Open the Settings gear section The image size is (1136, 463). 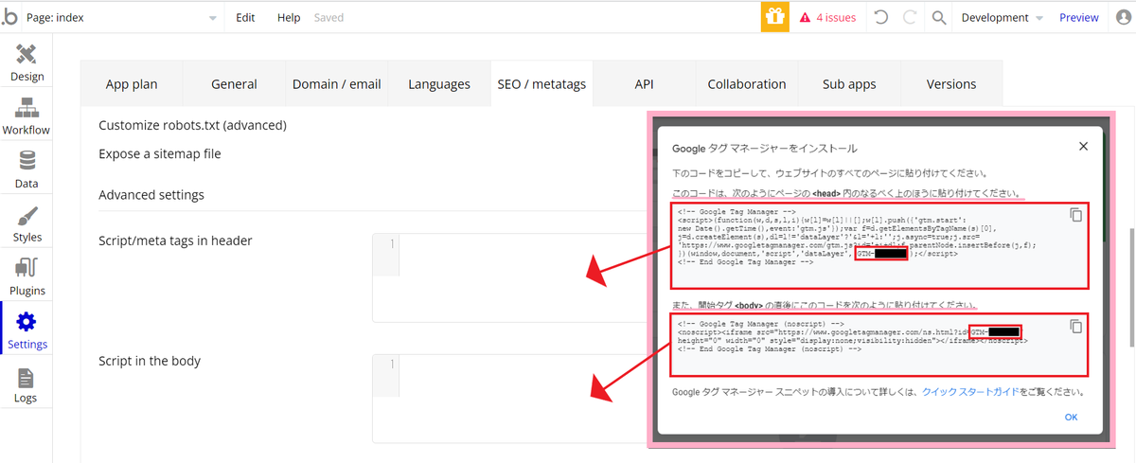coord(27,329)
